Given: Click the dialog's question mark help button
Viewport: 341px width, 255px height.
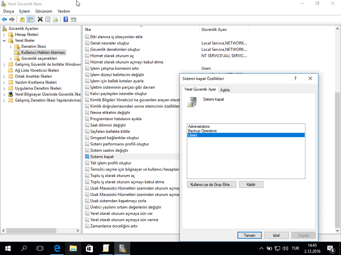Looking at the screenshot, I should pyautogui.click(x=295, y=79).
